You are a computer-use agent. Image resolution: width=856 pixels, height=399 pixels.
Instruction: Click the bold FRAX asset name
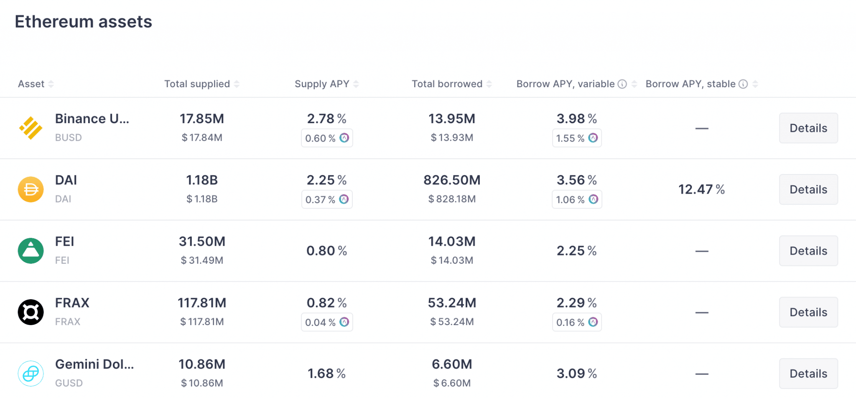(72, 303)
